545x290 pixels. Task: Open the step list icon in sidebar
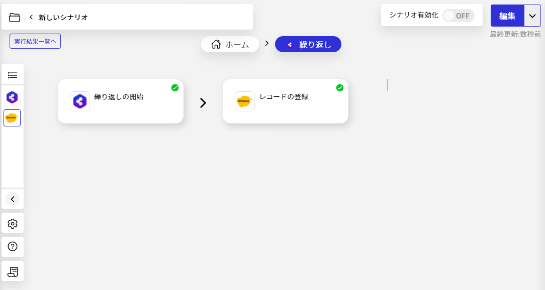click(13, 75)
